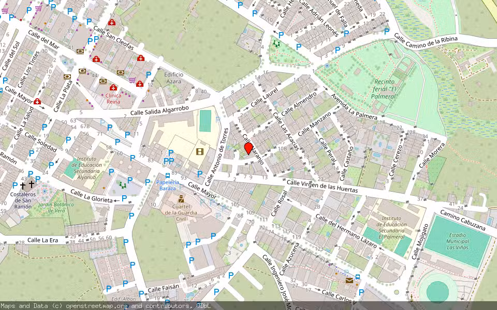Select the Guardia Civil police icon
Viewport: 497px width, 310px height.
[181, 198]
